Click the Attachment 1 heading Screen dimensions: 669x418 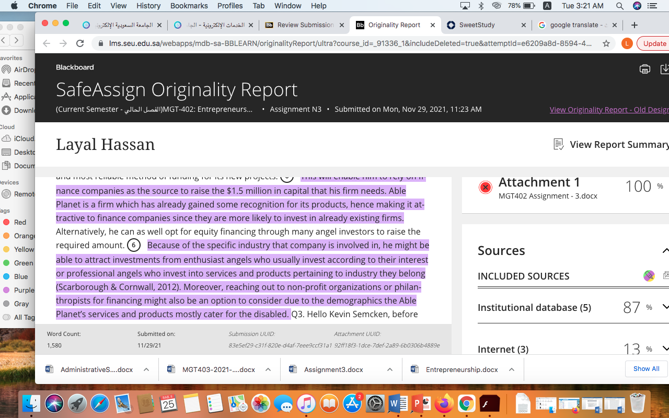(x=539, y=182)
